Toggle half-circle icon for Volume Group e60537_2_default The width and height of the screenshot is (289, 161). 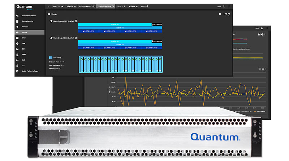[x=51, y=38]
